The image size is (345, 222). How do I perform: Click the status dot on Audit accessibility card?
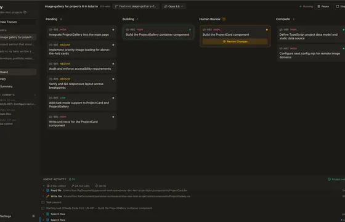113,64
